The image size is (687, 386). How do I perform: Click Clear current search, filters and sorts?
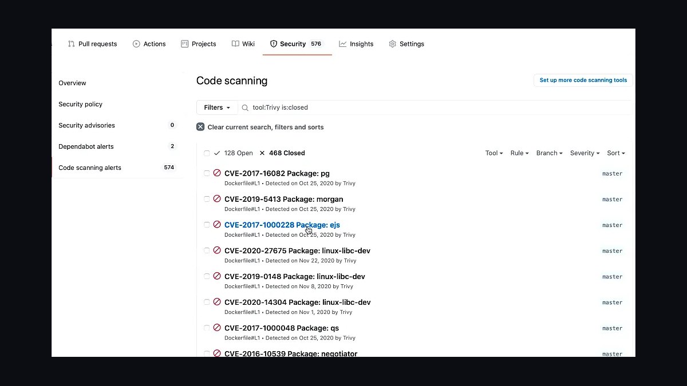[x=260, y=127]
